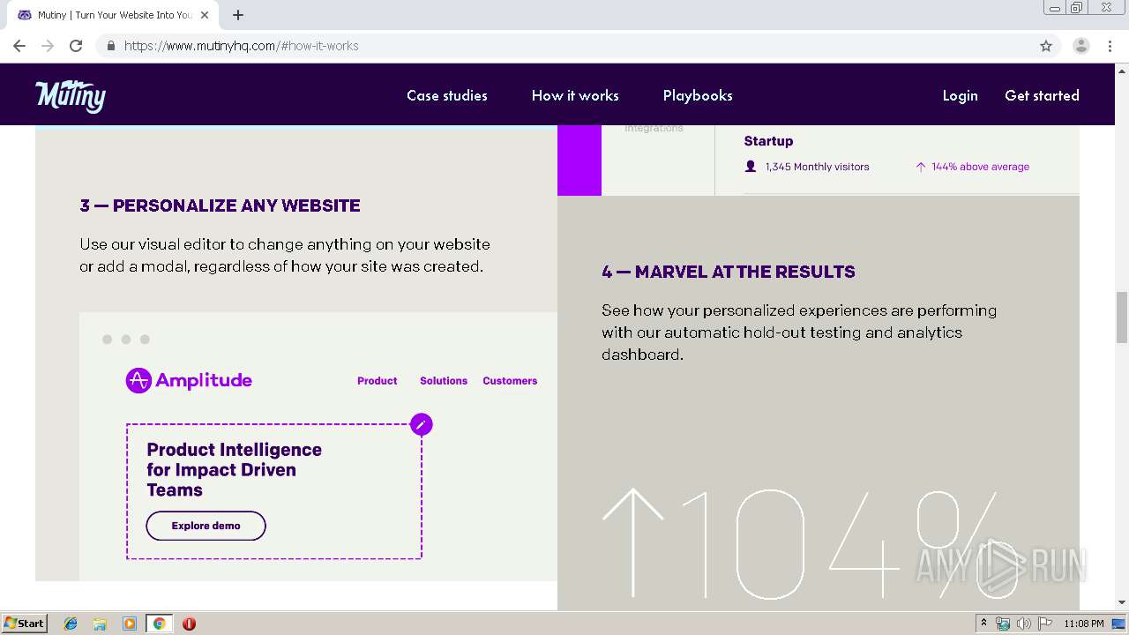The width and height of the screenshot is (1129, 635).
Task: Open a new browser tab
Action: tap(238, 15)
